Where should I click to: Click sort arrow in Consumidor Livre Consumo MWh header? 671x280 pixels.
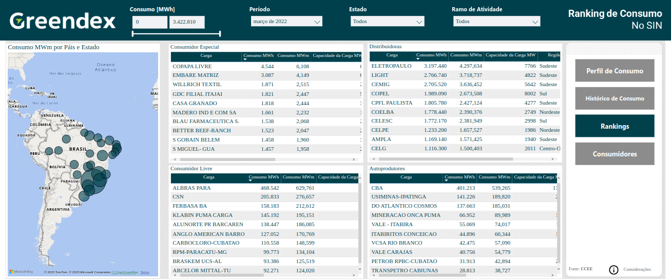[x=251, y=181]
